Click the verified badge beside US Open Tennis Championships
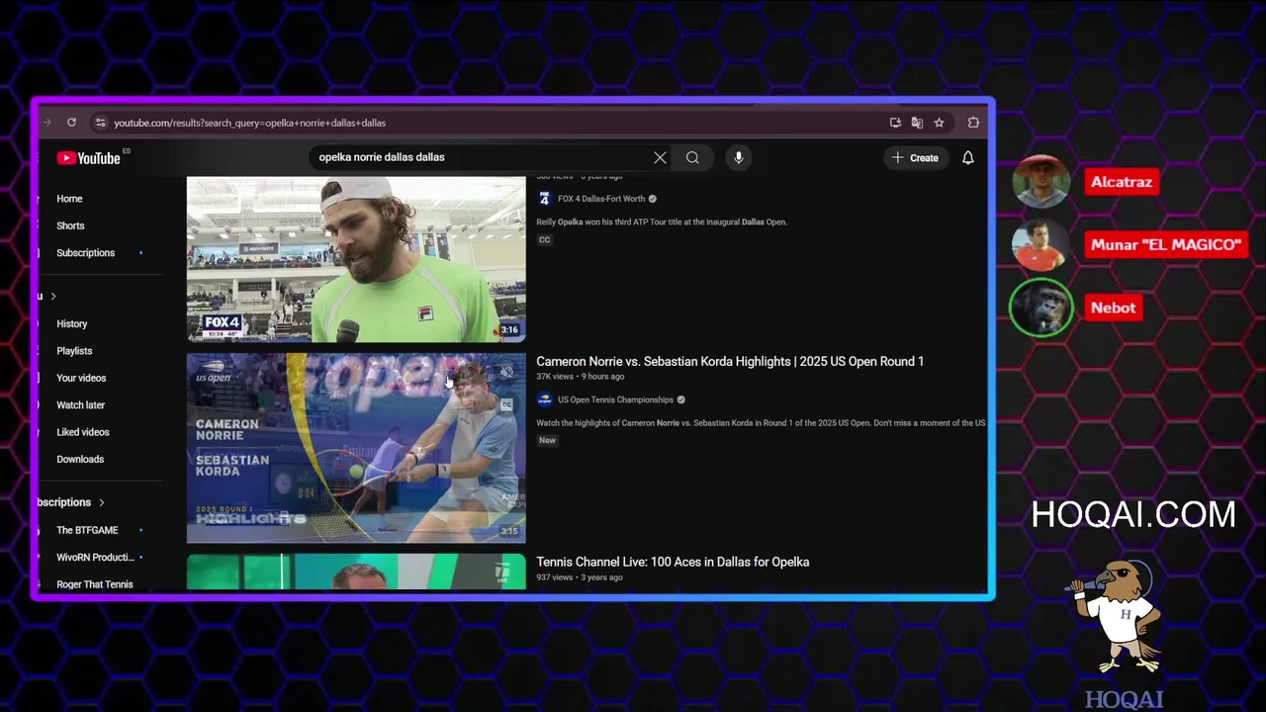Screen dimensions: 1266x712 coord(680,400)
